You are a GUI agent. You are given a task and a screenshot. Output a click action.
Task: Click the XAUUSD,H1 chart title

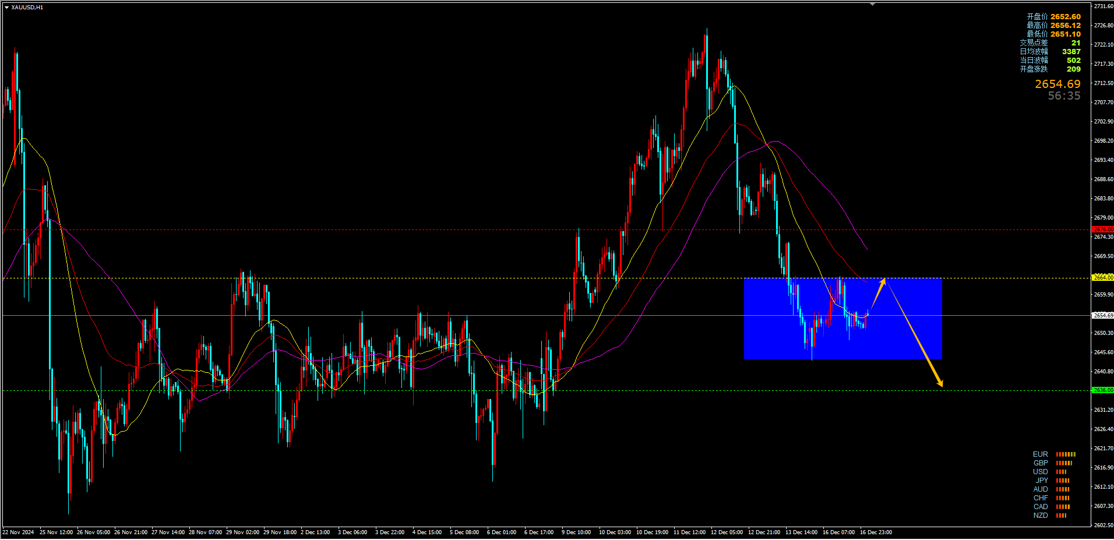(x=27, y=8)
